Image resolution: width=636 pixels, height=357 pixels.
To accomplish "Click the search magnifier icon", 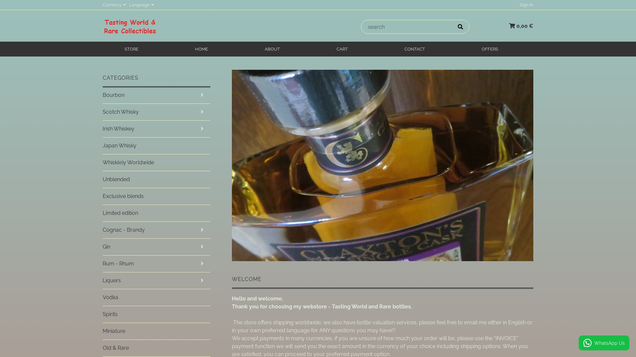I will pos(460,27).
